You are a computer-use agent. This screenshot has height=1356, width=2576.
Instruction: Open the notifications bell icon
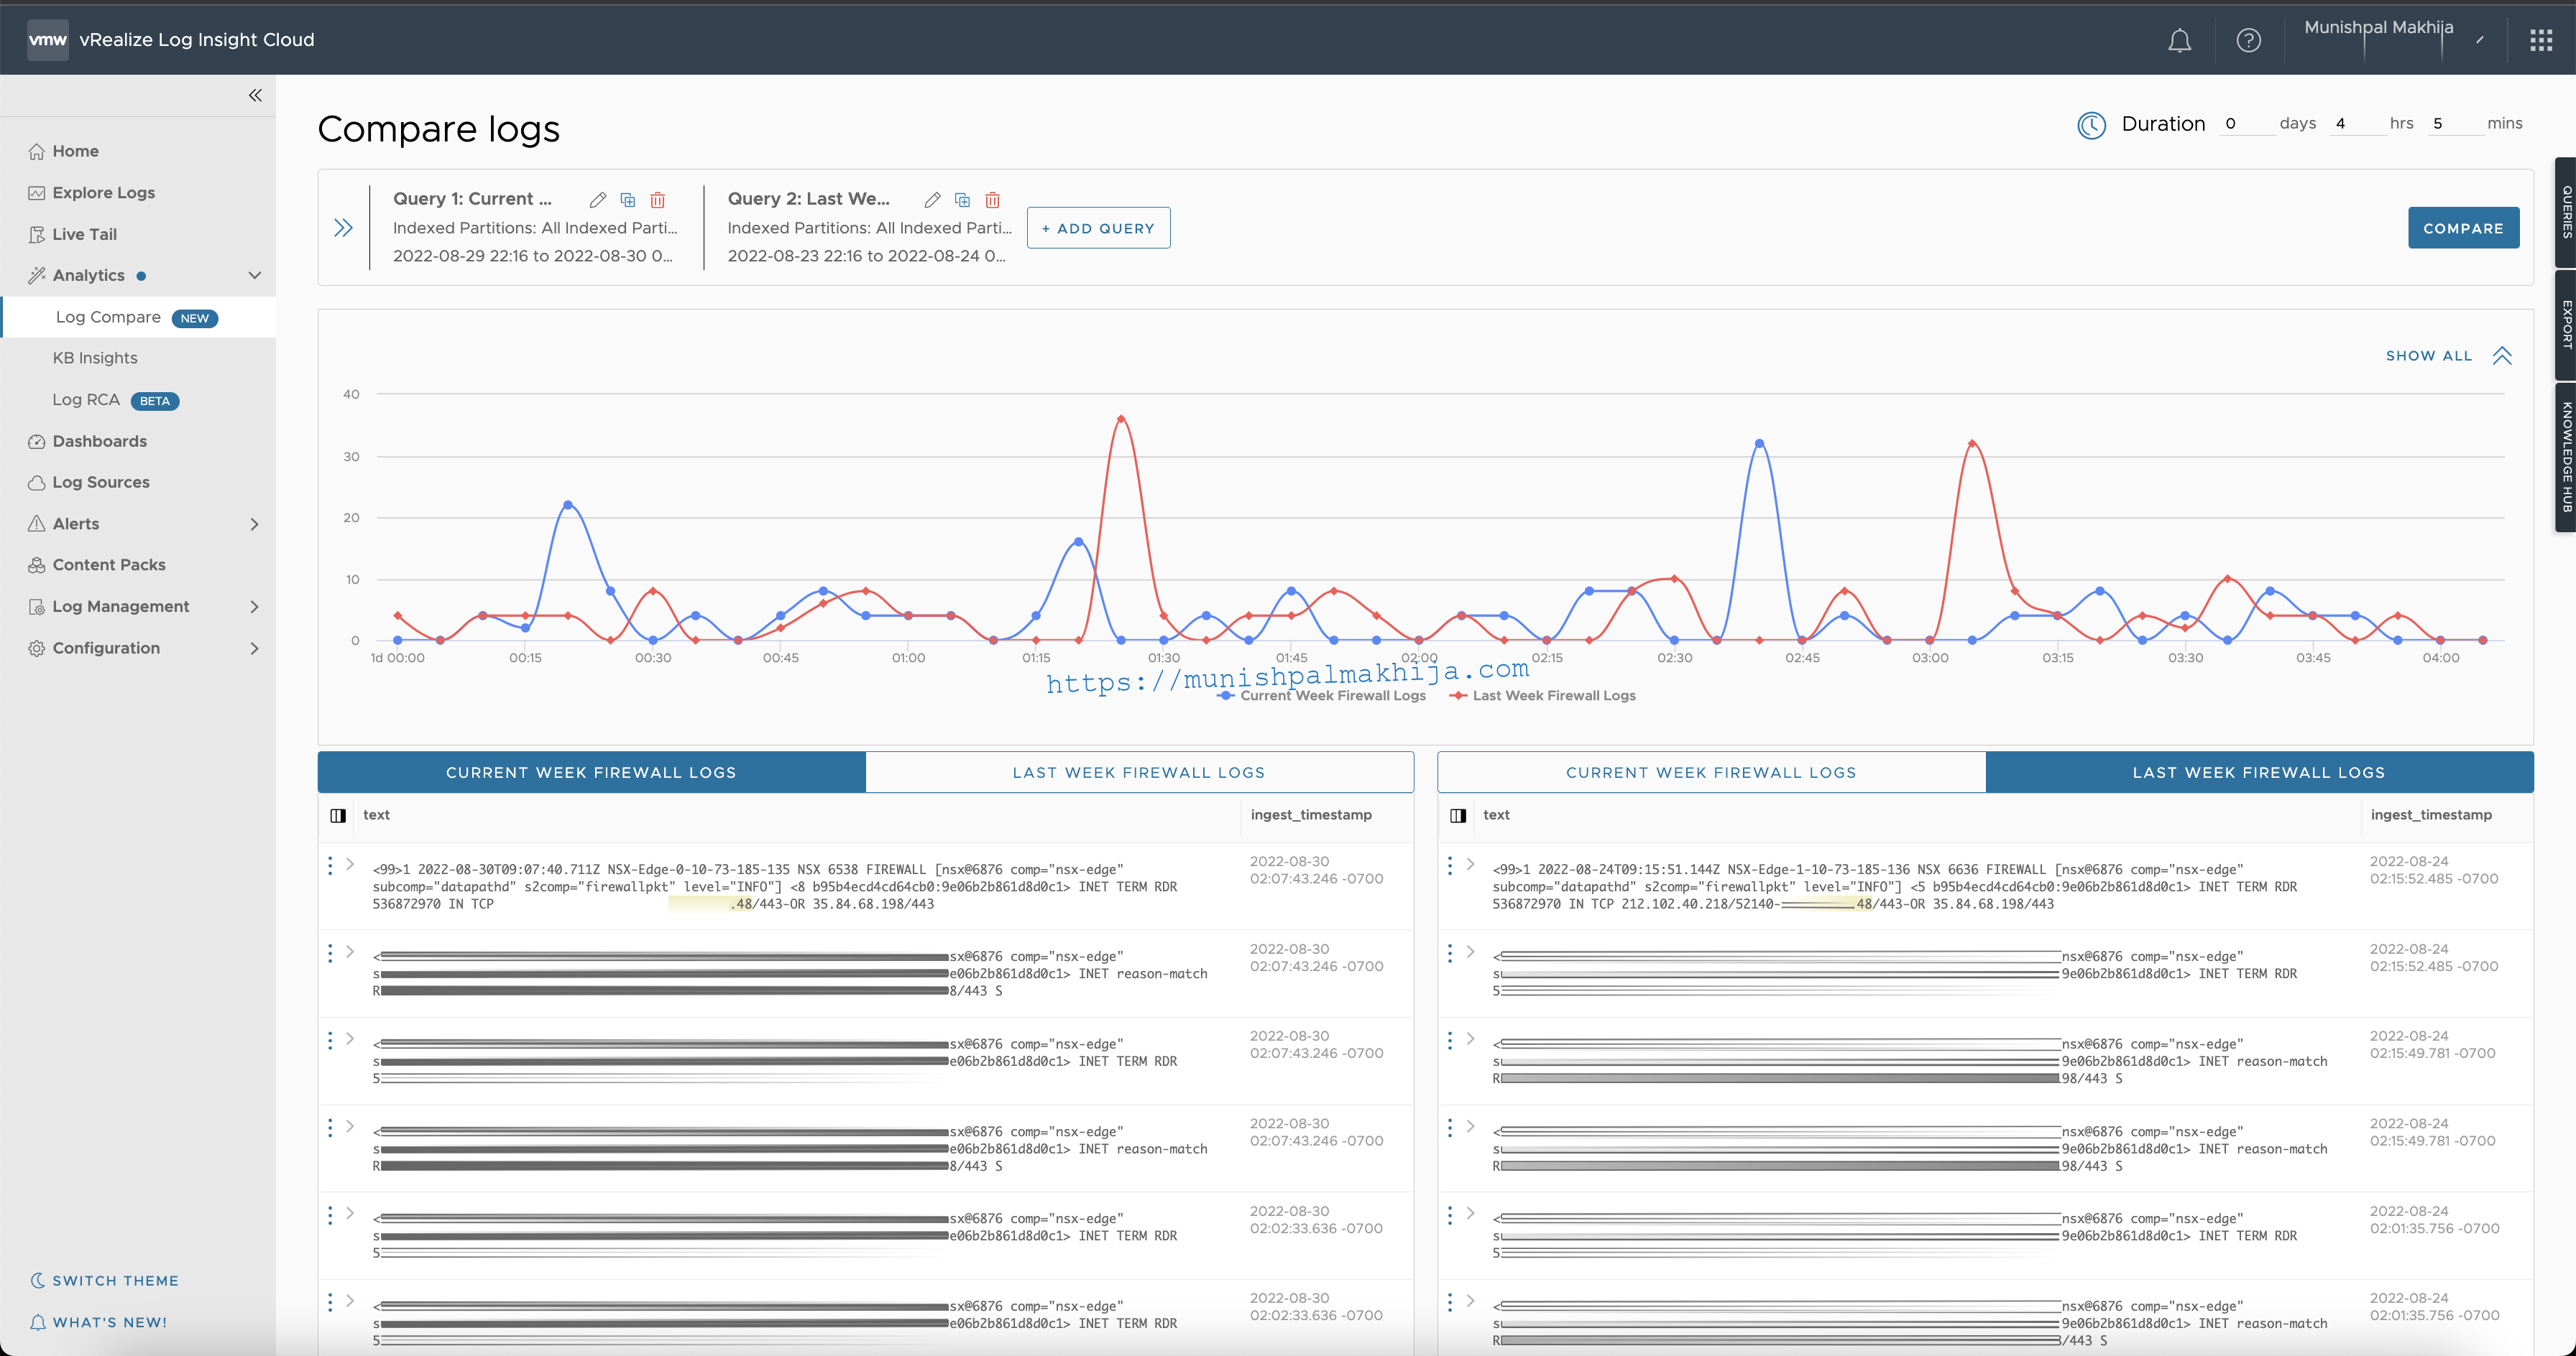[2179, 40]
